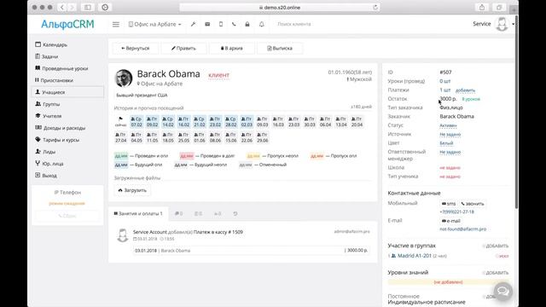Screen dimensions: 546x307
Task: Open Тарифы и курсы in the sidebar
Action: click(57, 140)
